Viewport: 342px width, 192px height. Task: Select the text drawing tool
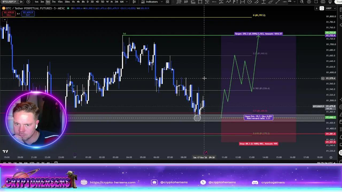tap(264, 2)
